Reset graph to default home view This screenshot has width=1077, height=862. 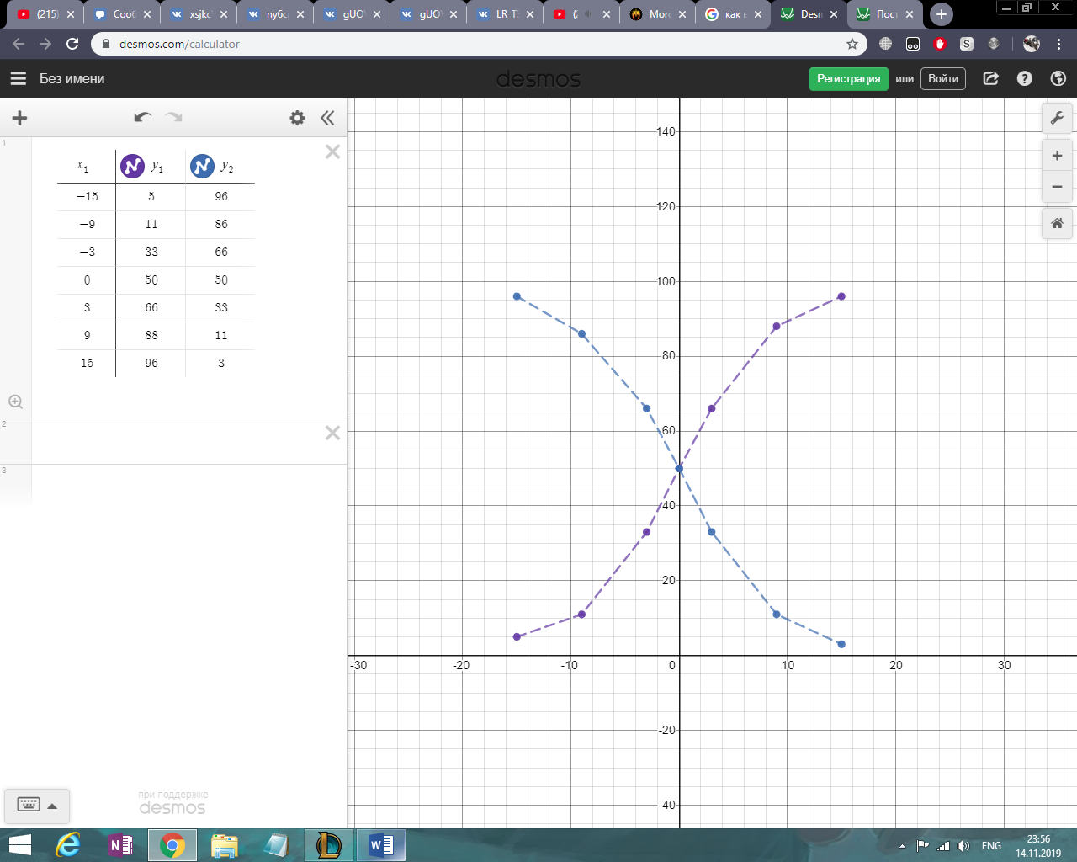pos(1057,223)
